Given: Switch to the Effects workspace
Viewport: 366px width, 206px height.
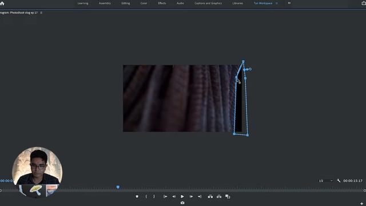Looking at the screenshot, I should 162,3.
